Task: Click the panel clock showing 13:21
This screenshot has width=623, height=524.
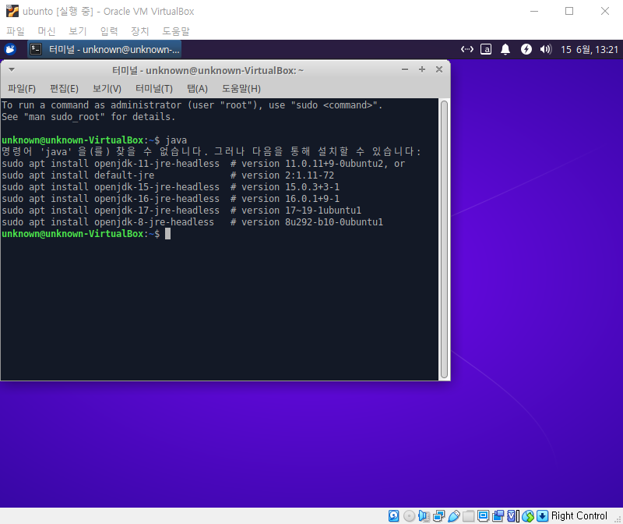Action: (x=590, y=50)
